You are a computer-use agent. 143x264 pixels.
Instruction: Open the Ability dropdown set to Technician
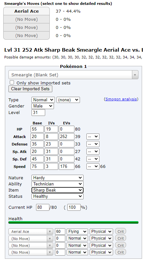coord(58,184)
